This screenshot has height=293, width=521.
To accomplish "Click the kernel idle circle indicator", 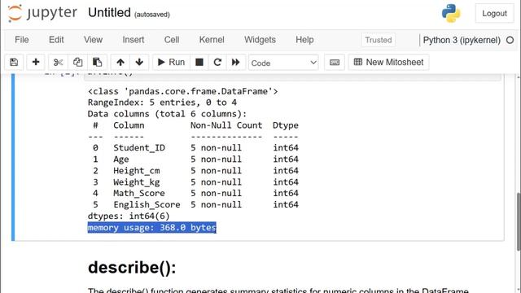I will coord(510,40).
